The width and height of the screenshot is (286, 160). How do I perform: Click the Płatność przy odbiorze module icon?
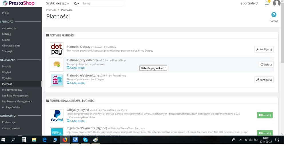tap(57, 64)
